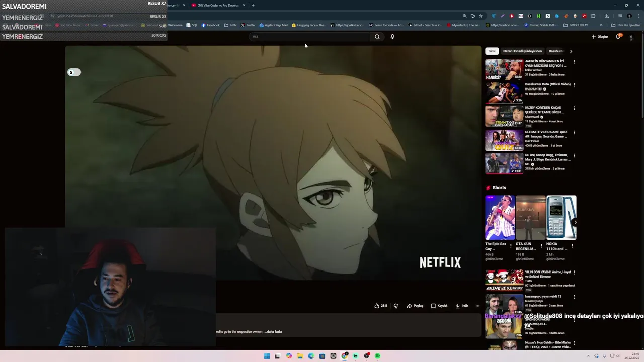This screenshot has width=644, height=362.
Task: Open options menu for the Basshunter DotA video
Action: (574, 85)
